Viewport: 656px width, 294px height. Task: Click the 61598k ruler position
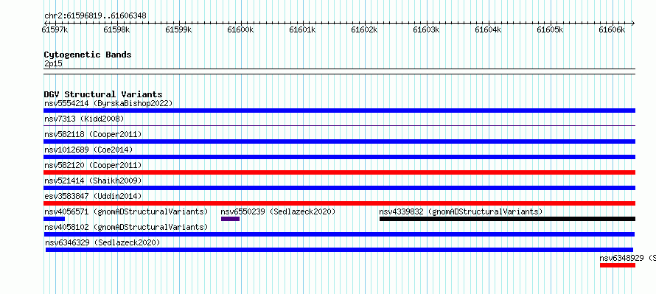(x=117, y=29)
